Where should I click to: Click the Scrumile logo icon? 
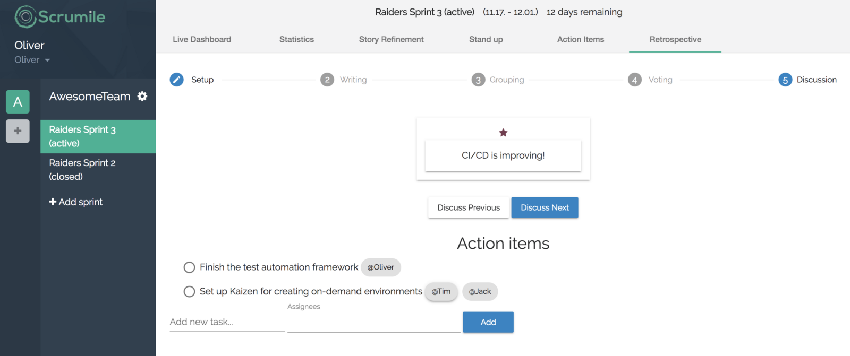click(25, 17)
